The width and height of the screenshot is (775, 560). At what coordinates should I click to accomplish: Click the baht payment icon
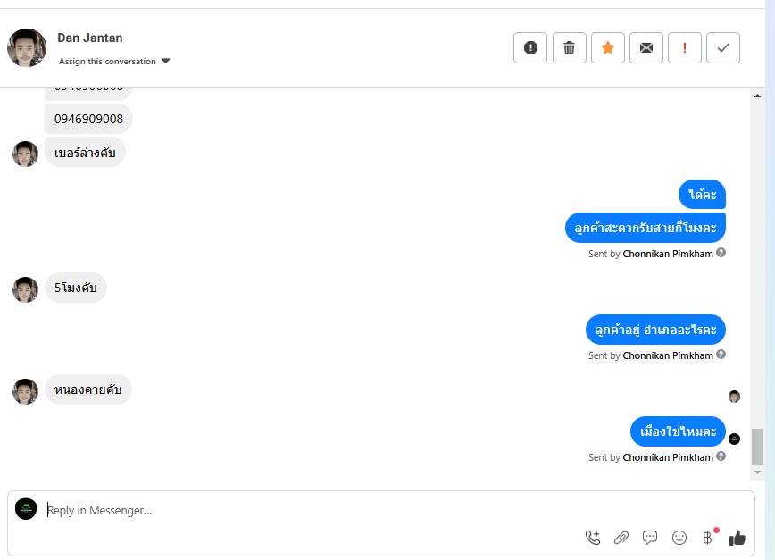point(708,538)
